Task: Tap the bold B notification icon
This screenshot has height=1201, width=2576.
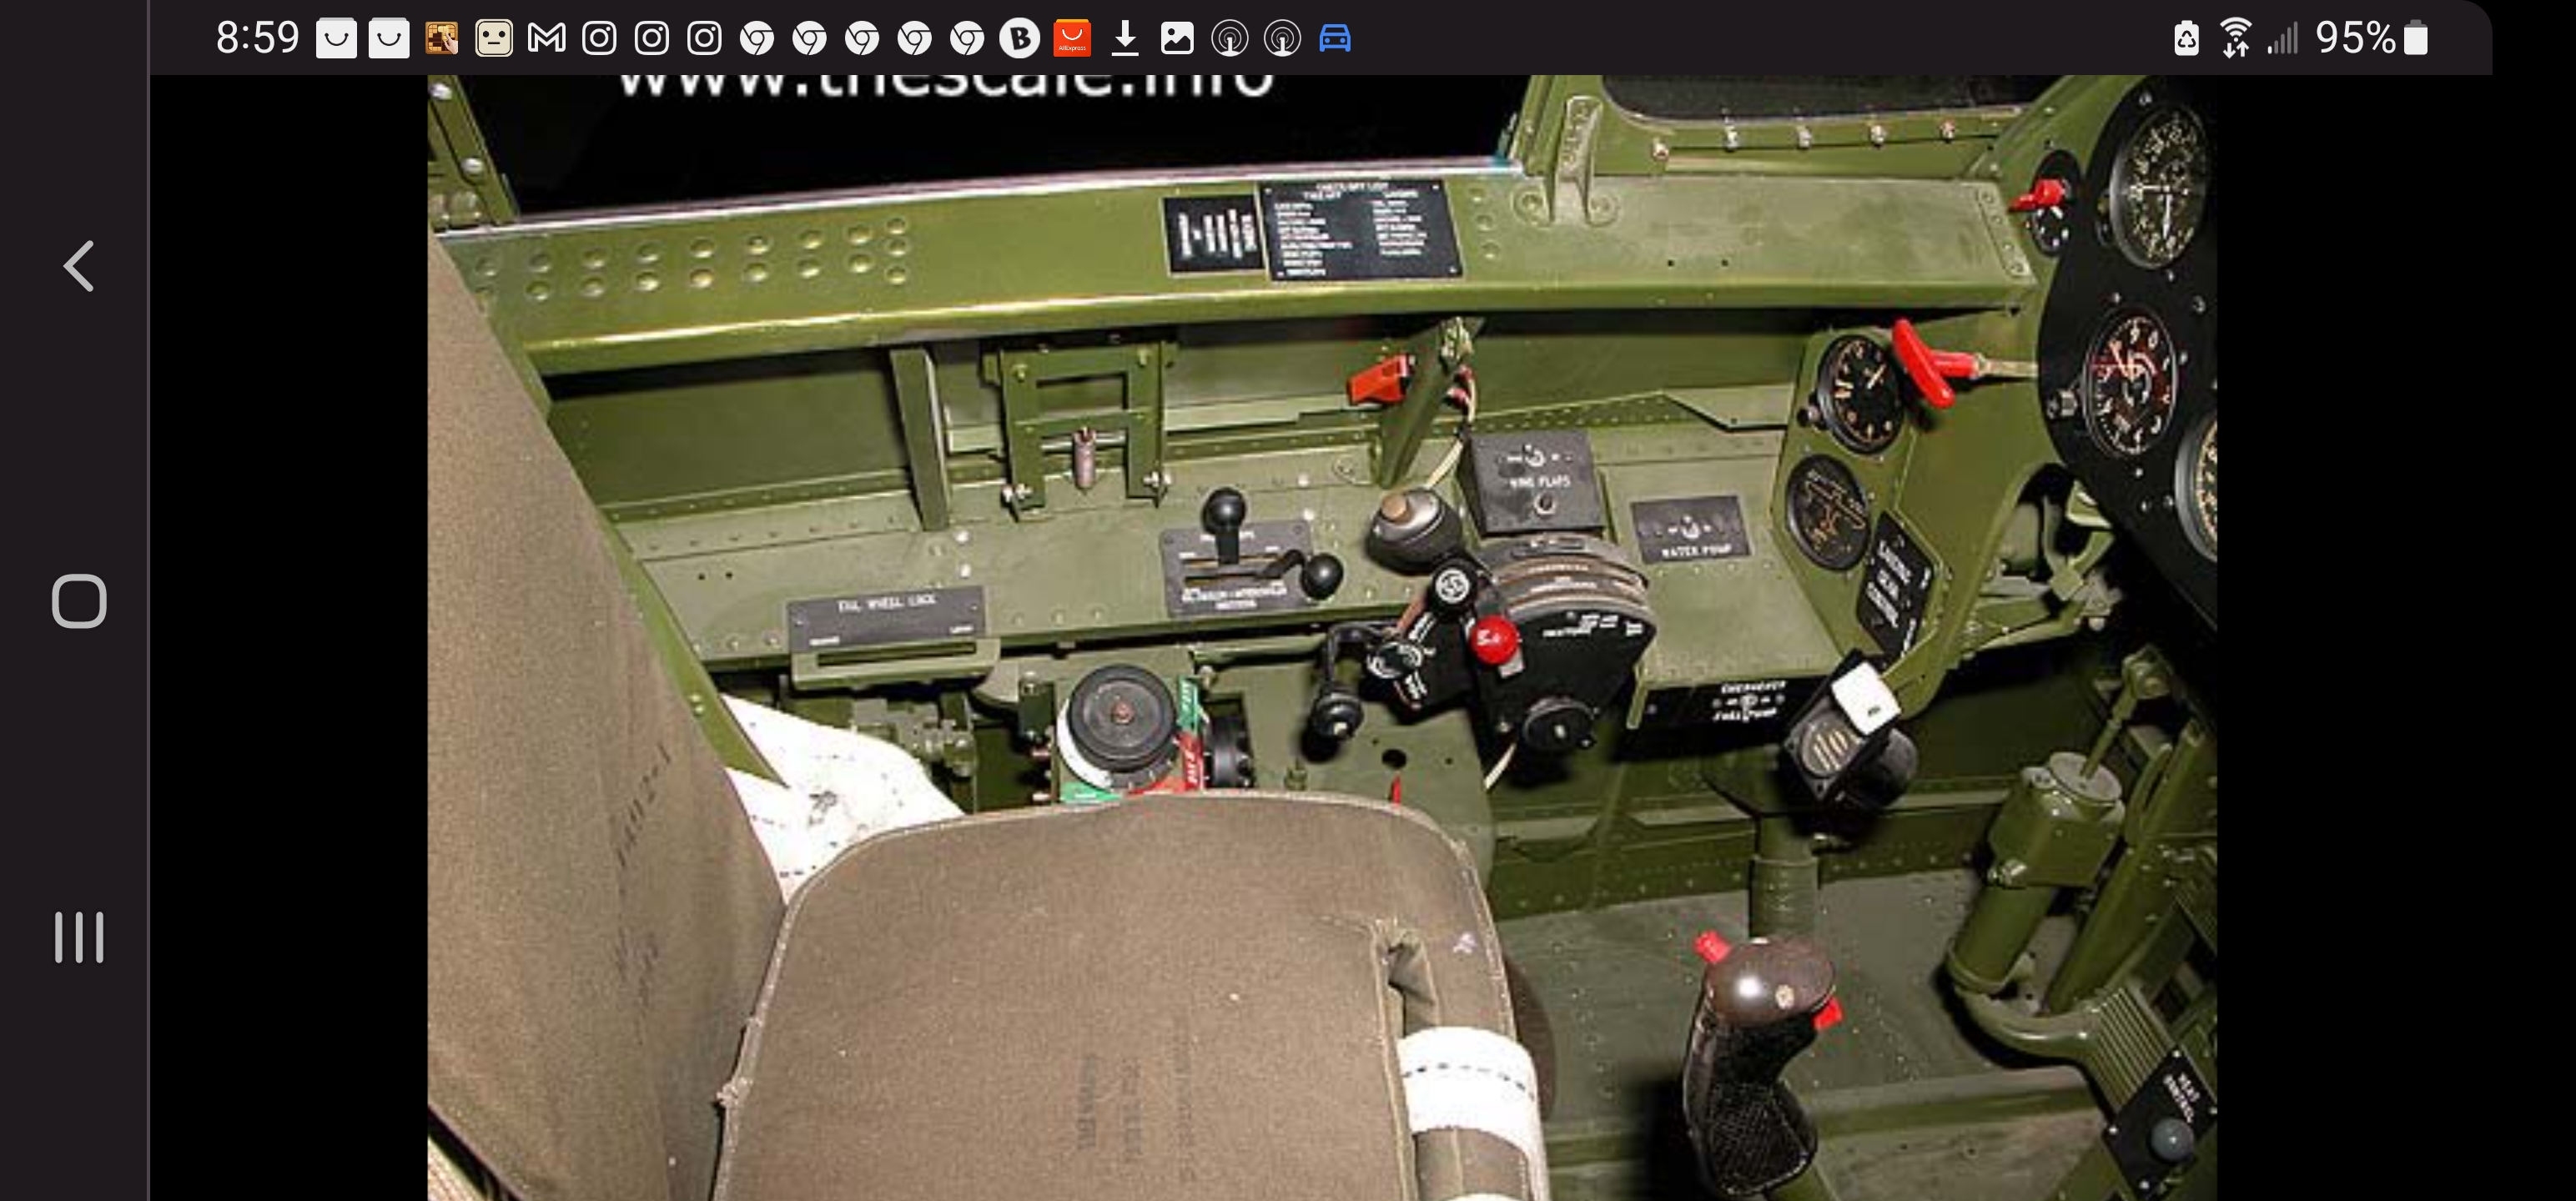Action: click(1020, 39)
